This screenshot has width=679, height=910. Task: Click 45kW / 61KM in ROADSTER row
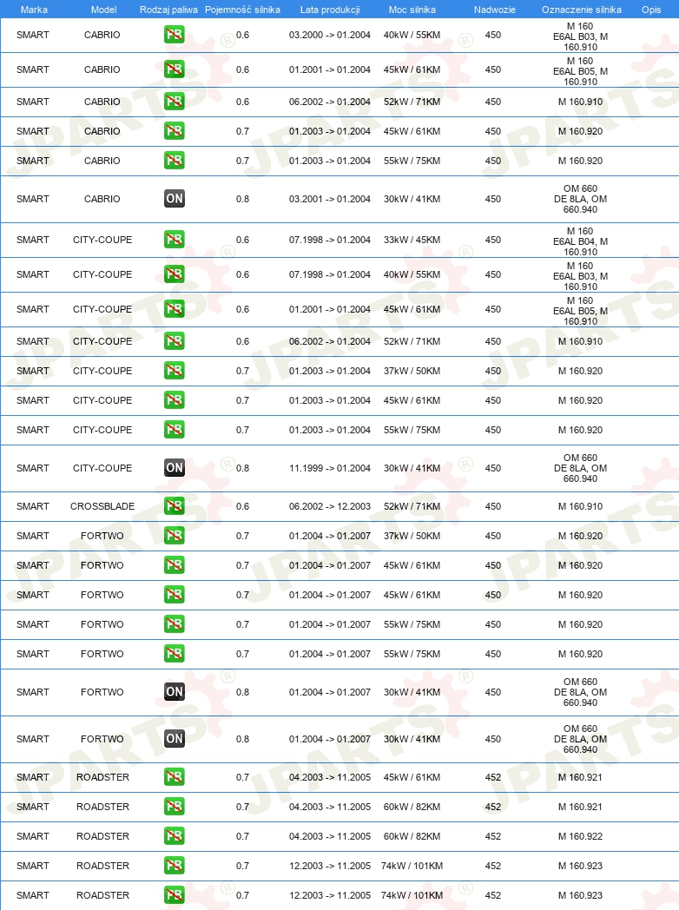[x=412, y=777]
